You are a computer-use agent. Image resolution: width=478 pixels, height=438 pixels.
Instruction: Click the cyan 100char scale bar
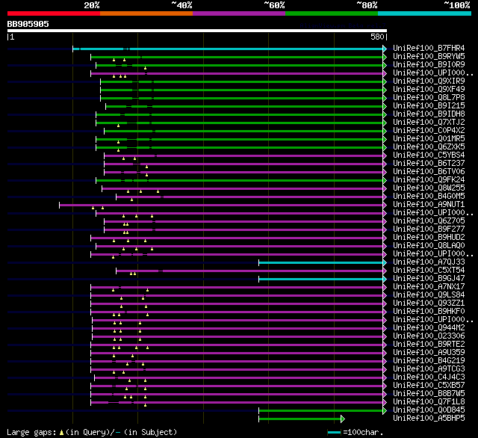pos(334,433)
